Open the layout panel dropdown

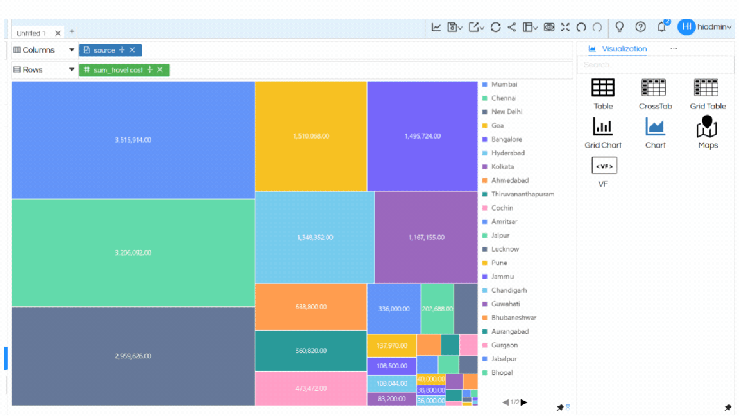[x=531, y=28]
